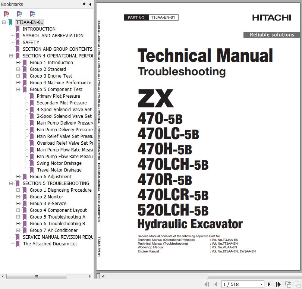The height and width of the screenshot is (289, 302).
Task: Expand Group 2 Standard bookmark
Action: pos(18,69)
